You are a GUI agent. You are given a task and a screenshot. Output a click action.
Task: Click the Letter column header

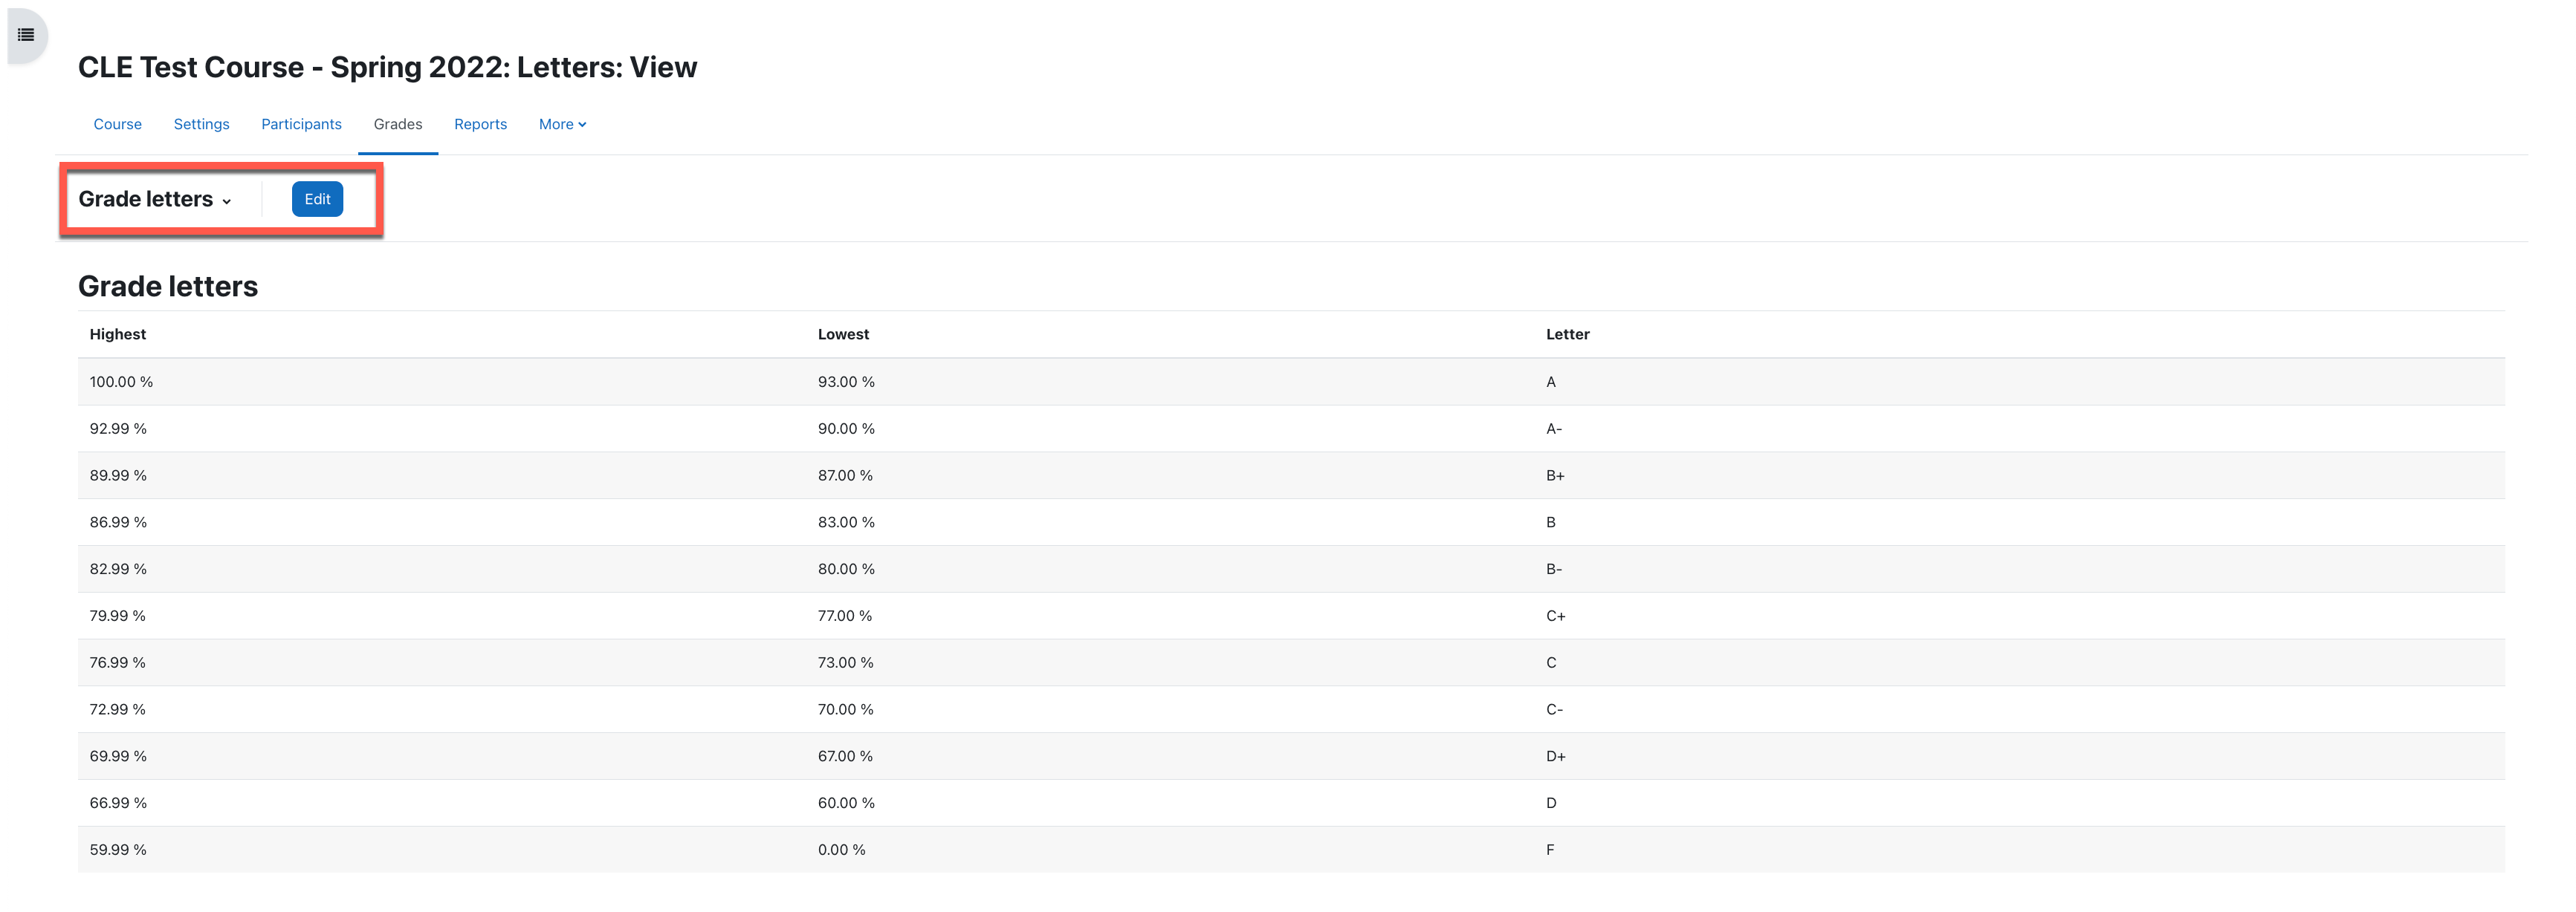[x=1567, y=333]
